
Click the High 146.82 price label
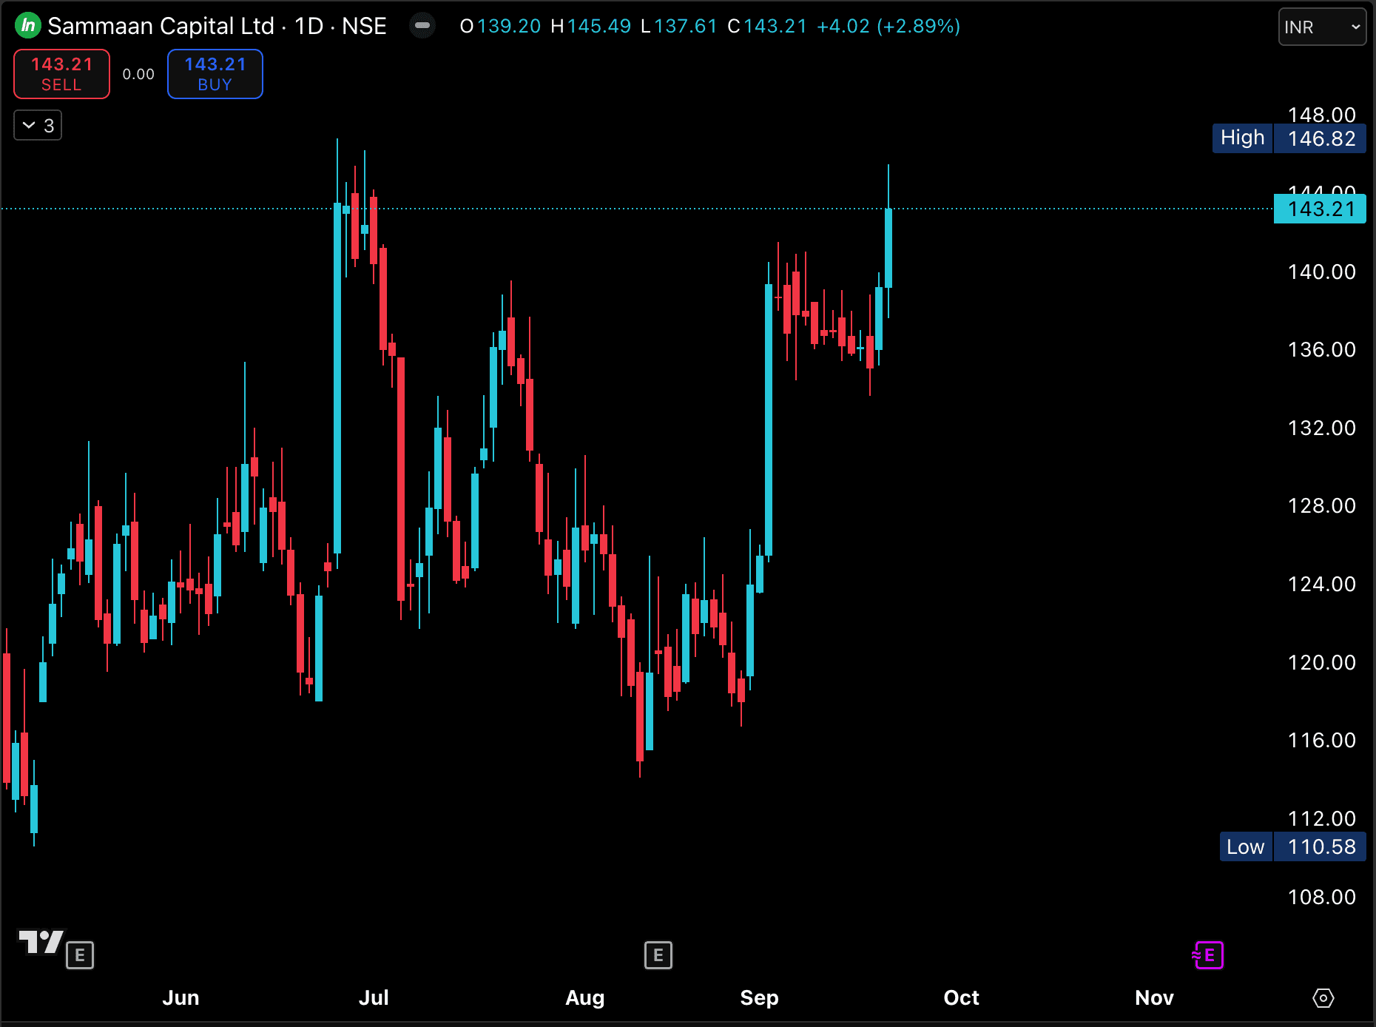pyautogui.click(x=1289, y=138)
